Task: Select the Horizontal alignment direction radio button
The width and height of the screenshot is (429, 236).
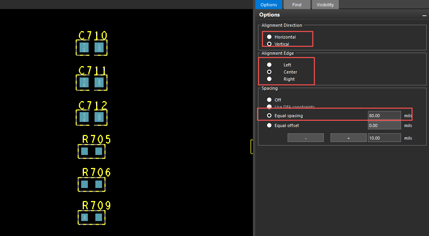Action: 269,37
